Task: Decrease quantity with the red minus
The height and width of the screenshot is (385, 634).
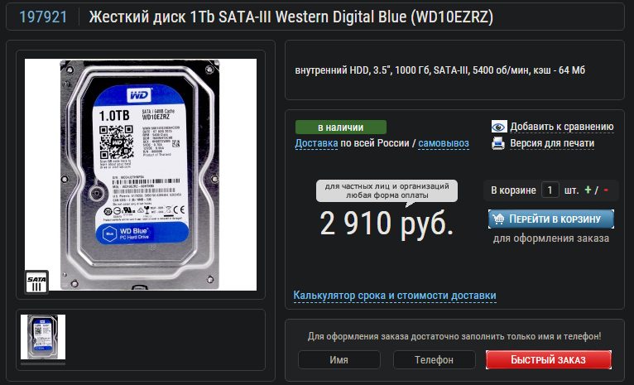Action: 606,190
